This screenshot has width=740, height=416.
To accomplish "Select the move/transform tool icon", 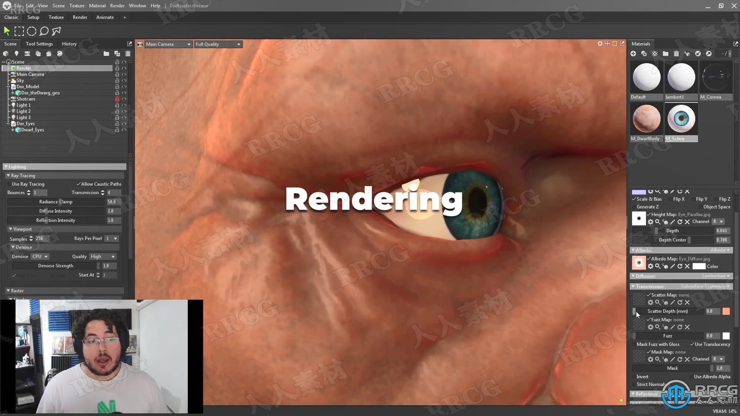I will coord(7,31).
